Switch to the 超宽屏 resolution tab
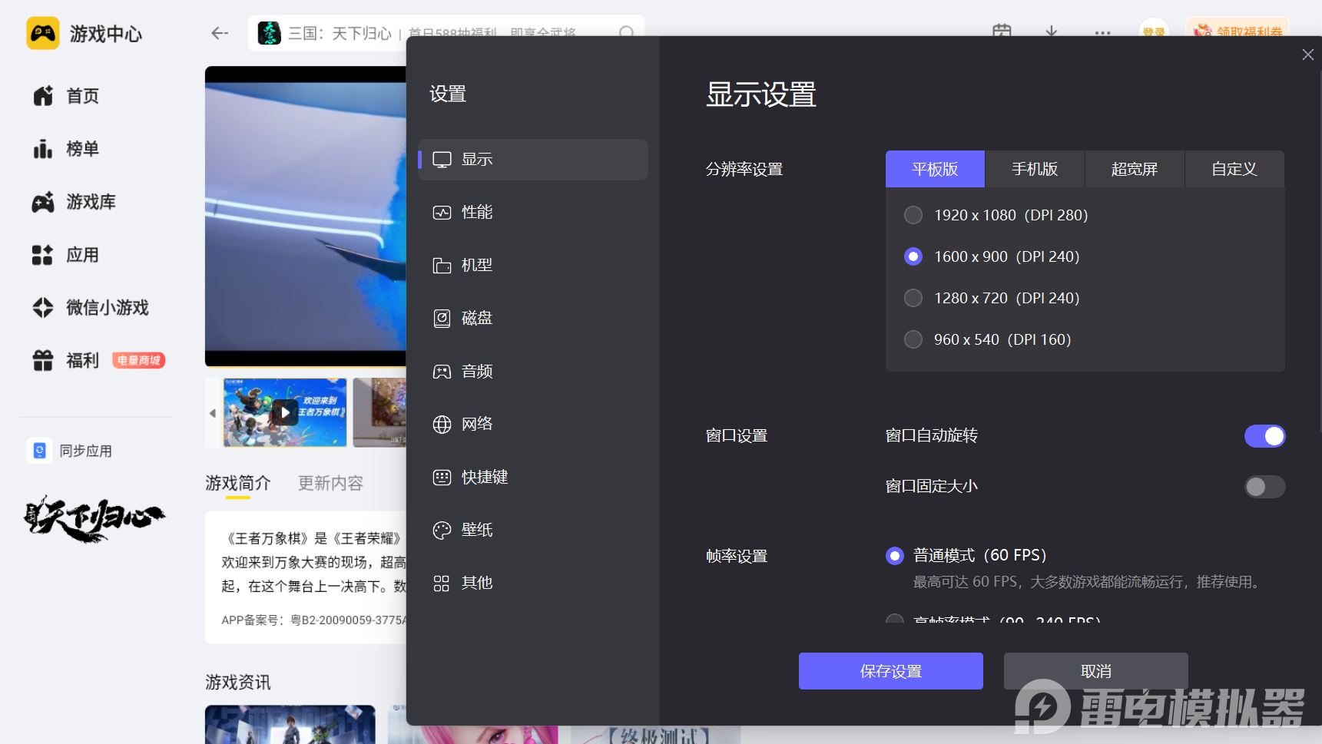Image resolution: width=1322 pixels, height=744 pixels. pos(1134,170)
